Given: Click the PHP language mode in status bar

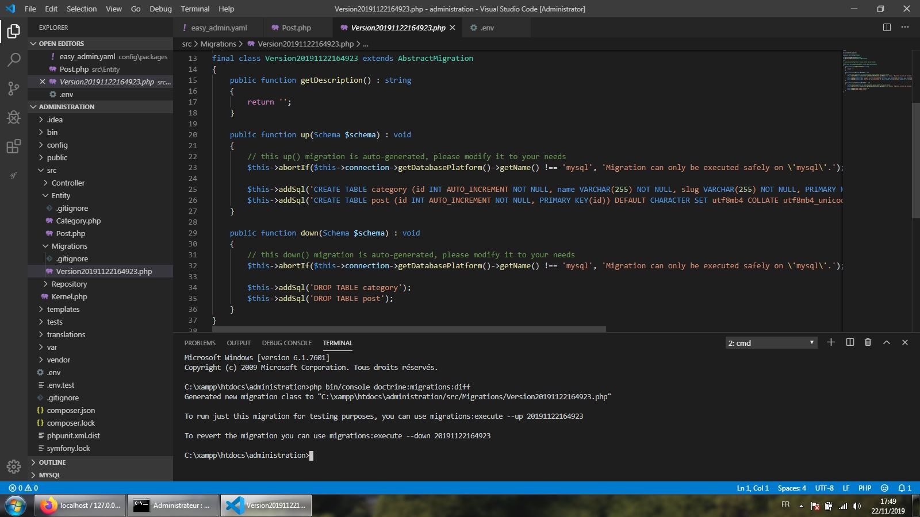Looking at the screenshot, I should click(865, 488).
